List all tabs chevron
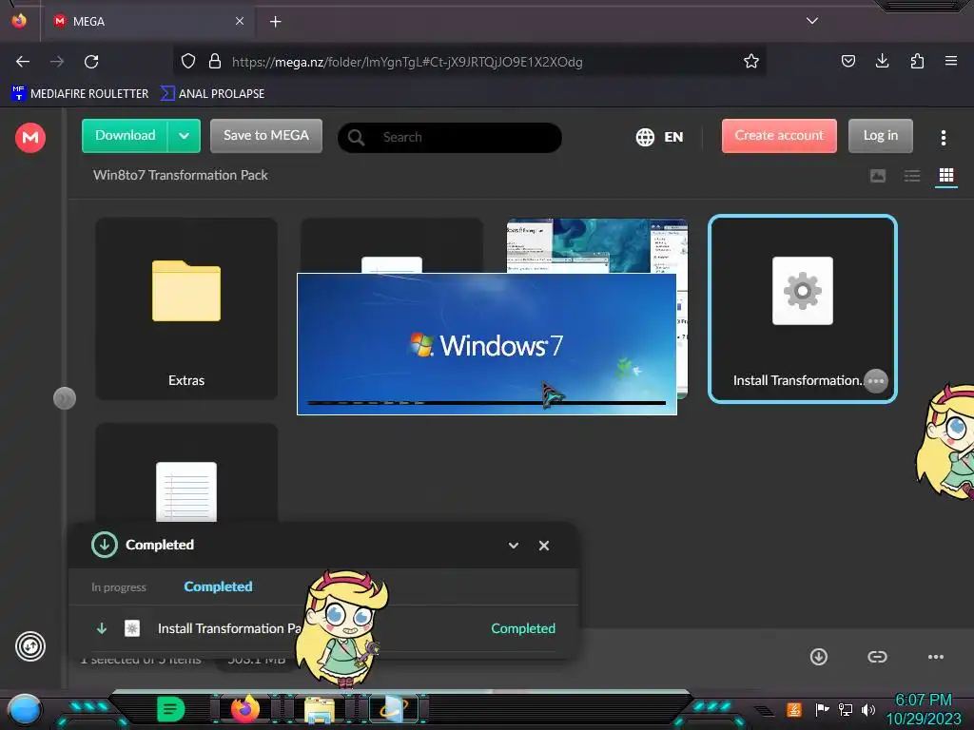974x730 pixels. tap(812, 21)
